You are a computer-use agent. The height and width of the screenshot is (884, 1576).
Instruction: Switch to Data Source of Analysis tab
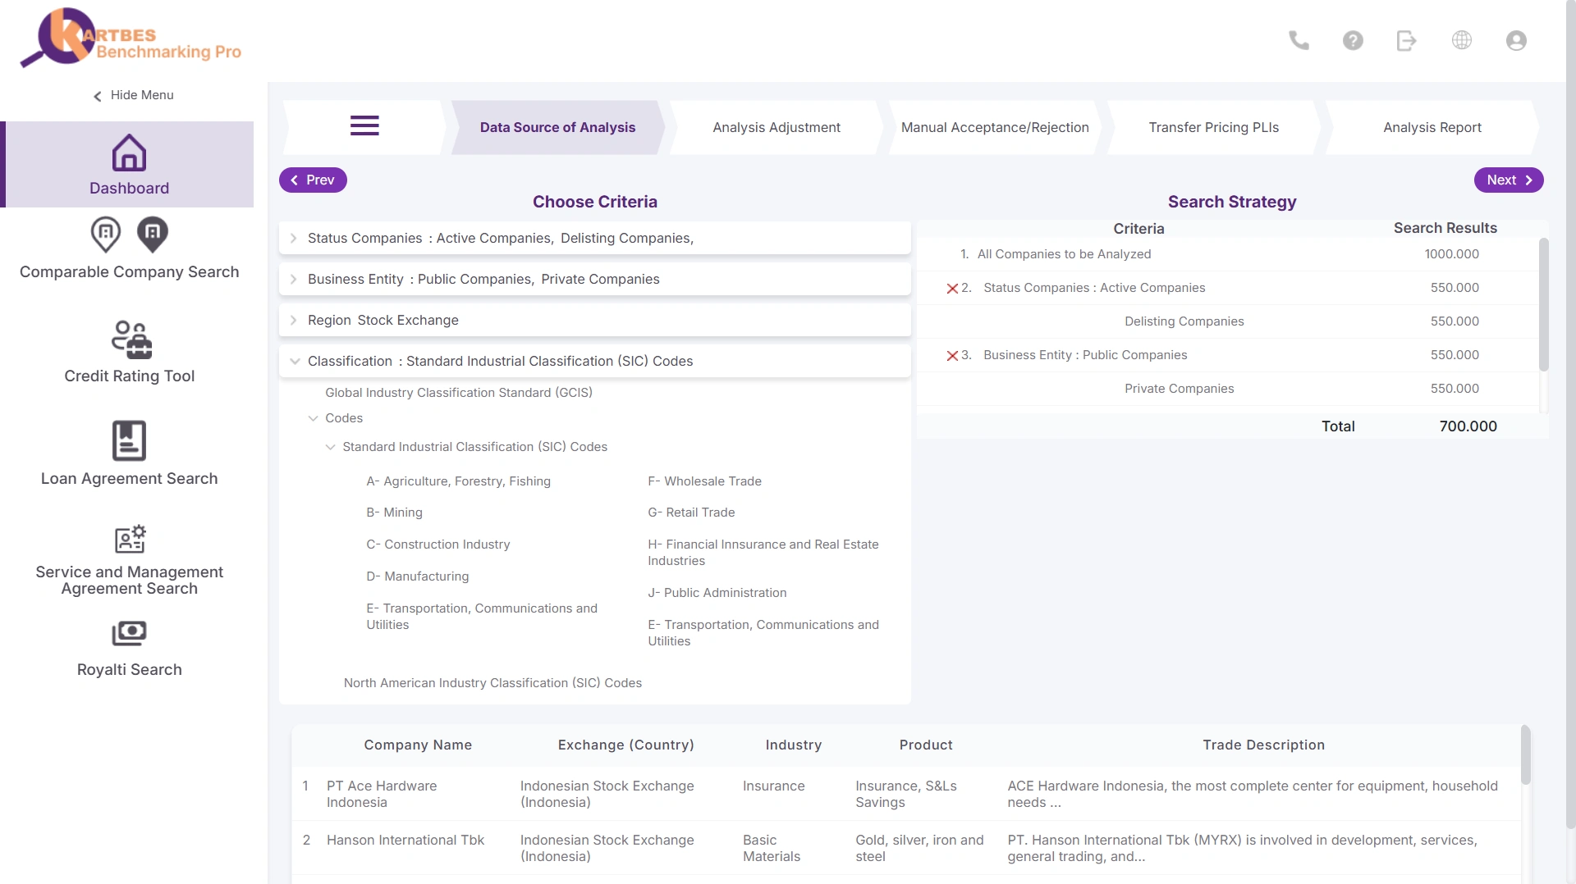(557, 127)
